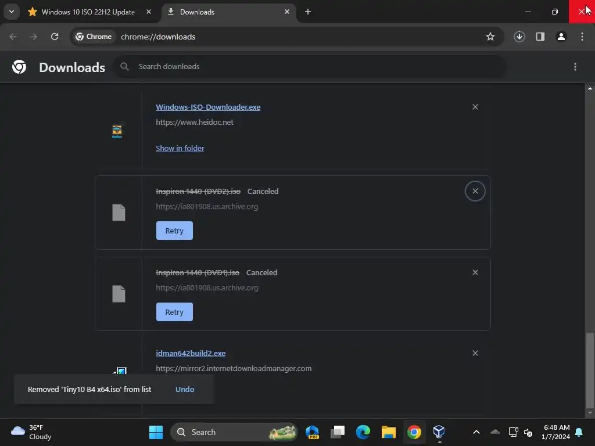Click the scrollbar down arrow
Image resolution: width=595 pixels, height=446 pixels.
(x=590, y=413)
